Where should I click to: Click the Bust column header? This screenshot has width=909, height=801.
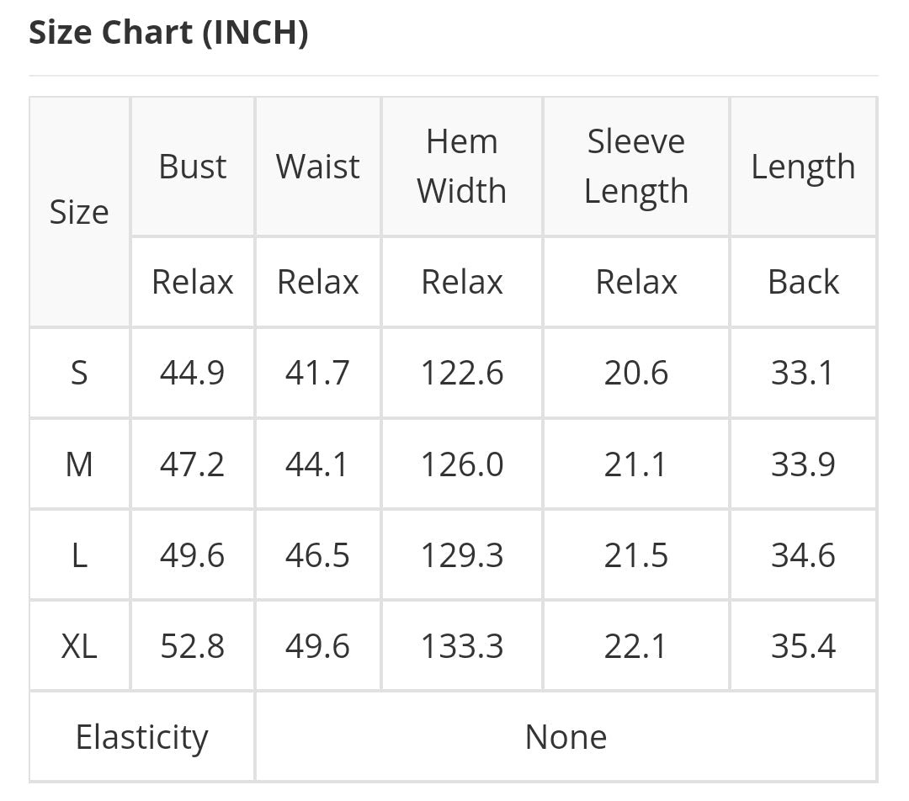coord(193,167)
